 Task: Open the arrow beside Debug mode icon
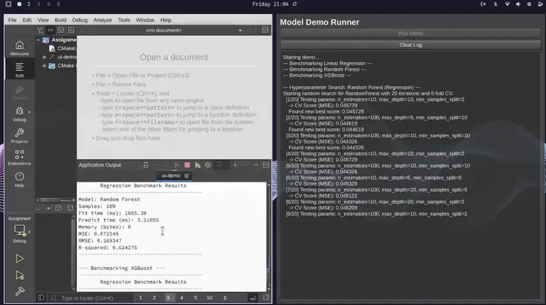[x=29, y=112]
